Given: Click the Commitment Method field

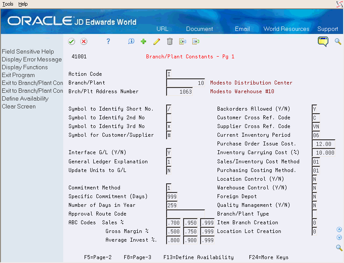Looking at the screenshot, I should [x=169, y=188].
